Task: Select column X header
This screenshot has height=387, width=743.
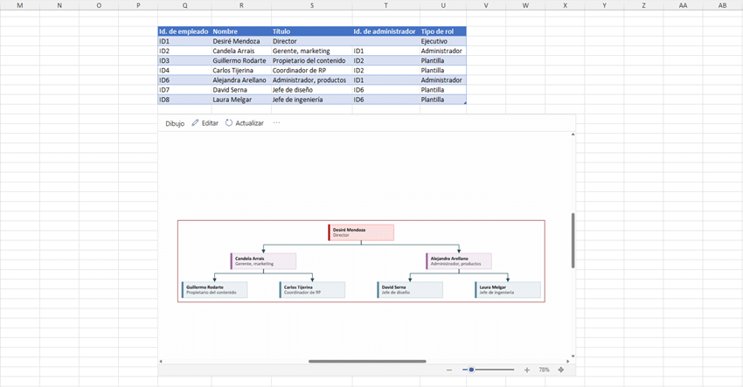Action: [x=565, y=5]
